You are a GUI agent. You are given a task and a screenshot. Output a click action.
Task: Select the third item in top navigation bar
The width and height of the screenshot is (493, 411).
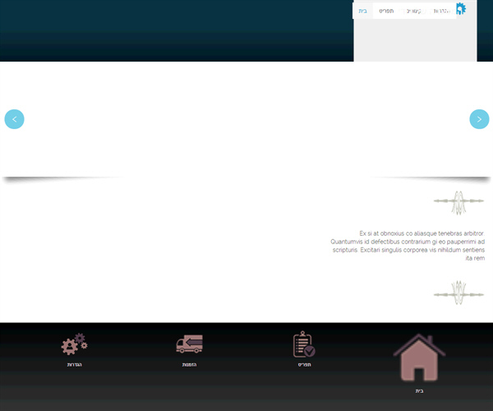click(413, 11)
